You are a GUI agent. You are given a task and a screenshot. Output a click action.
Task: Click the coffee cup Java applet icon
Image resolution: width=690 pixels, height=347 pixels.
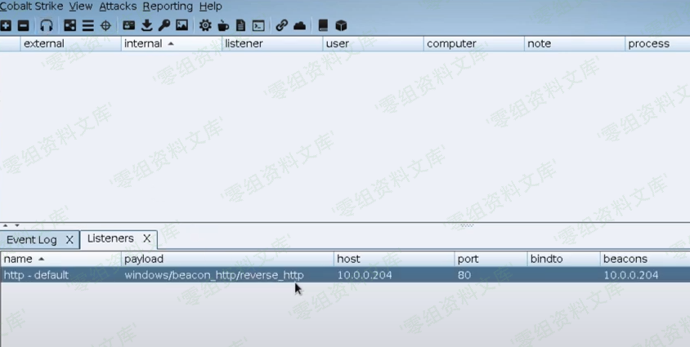point(223,25)
